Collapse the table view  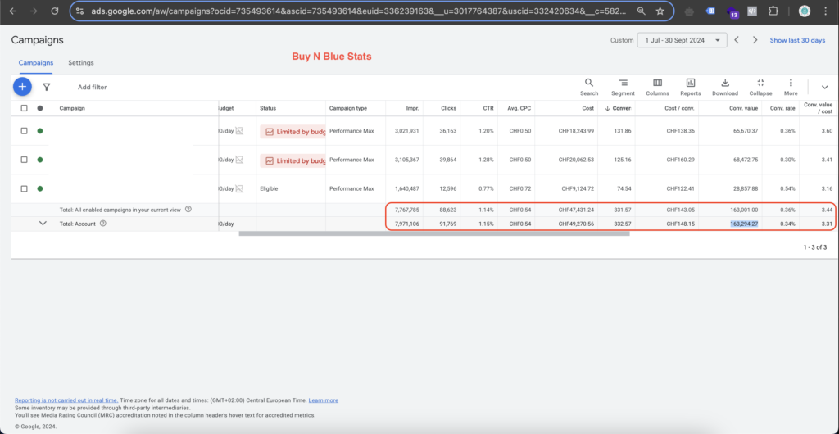click(x=760, y=87)
